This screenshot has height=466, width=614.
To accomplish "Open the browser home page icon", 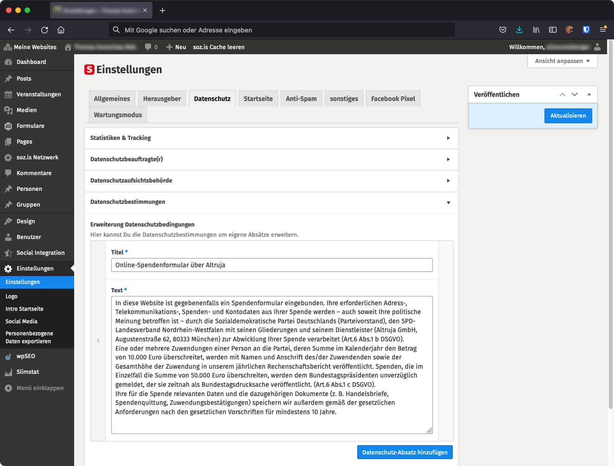I will [x=61, y=30].
